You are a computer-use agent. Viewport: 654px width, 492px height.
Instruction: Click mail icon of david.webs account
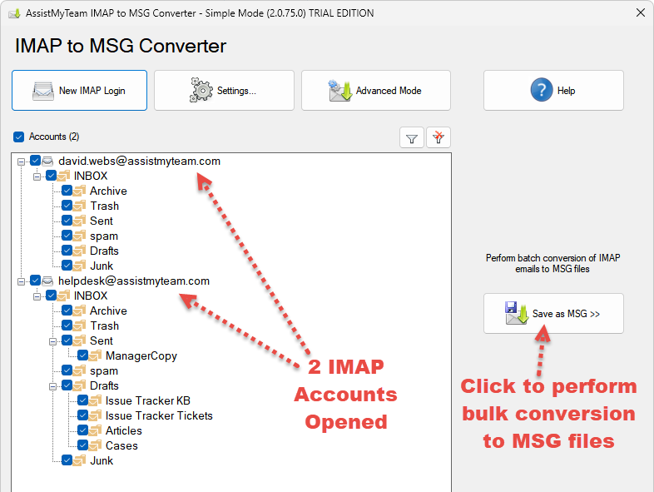point(47,161)
